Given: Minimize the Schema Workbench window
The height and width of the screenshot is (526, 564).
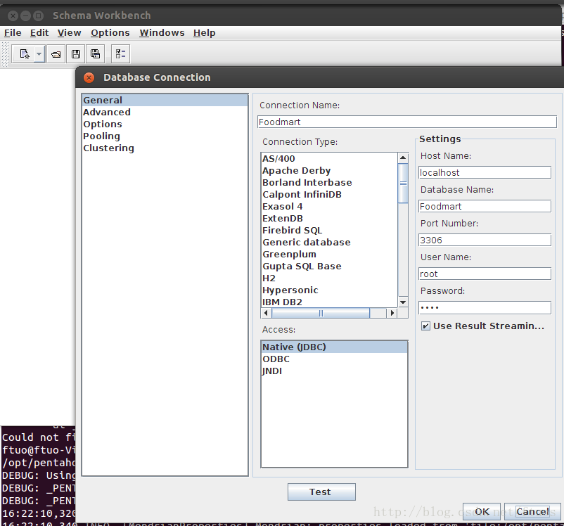Looking at the screenshot, I should tap(25, 16).
